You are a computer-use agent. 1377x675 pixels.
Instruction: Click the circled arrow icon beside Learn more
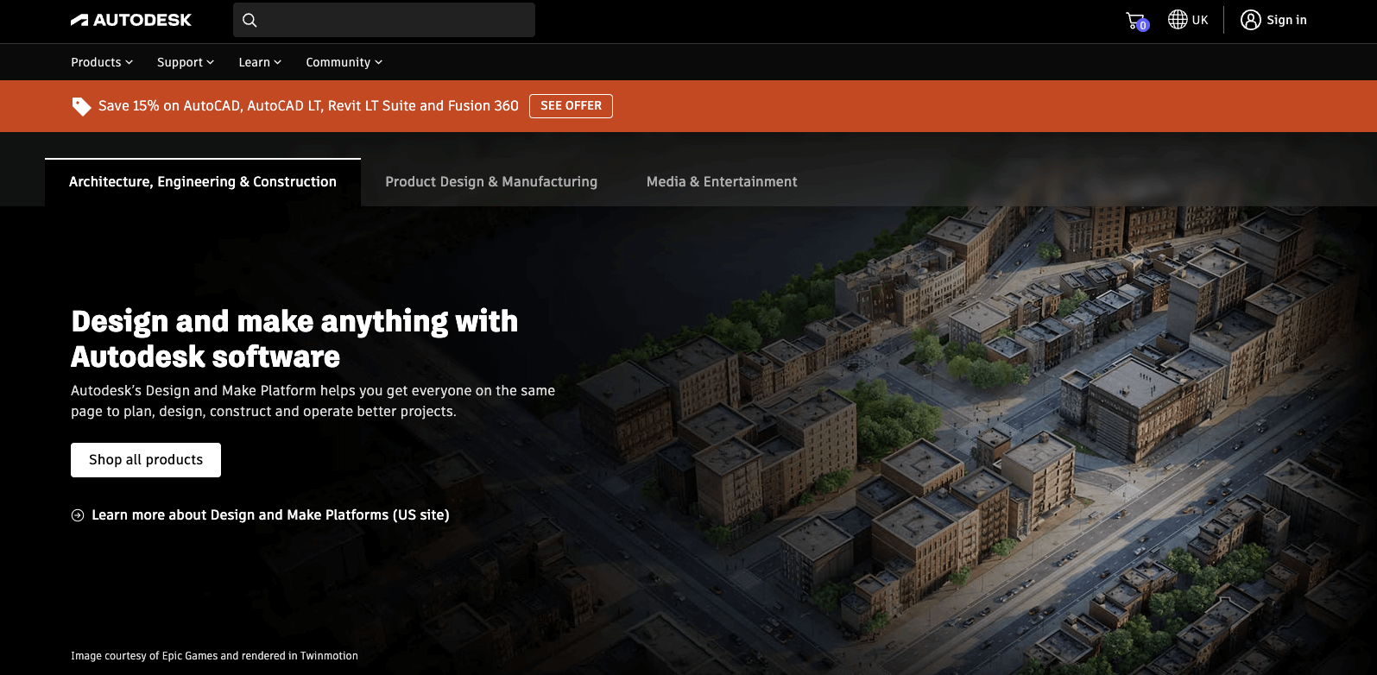pyautogui.click(x=78, y=515)
